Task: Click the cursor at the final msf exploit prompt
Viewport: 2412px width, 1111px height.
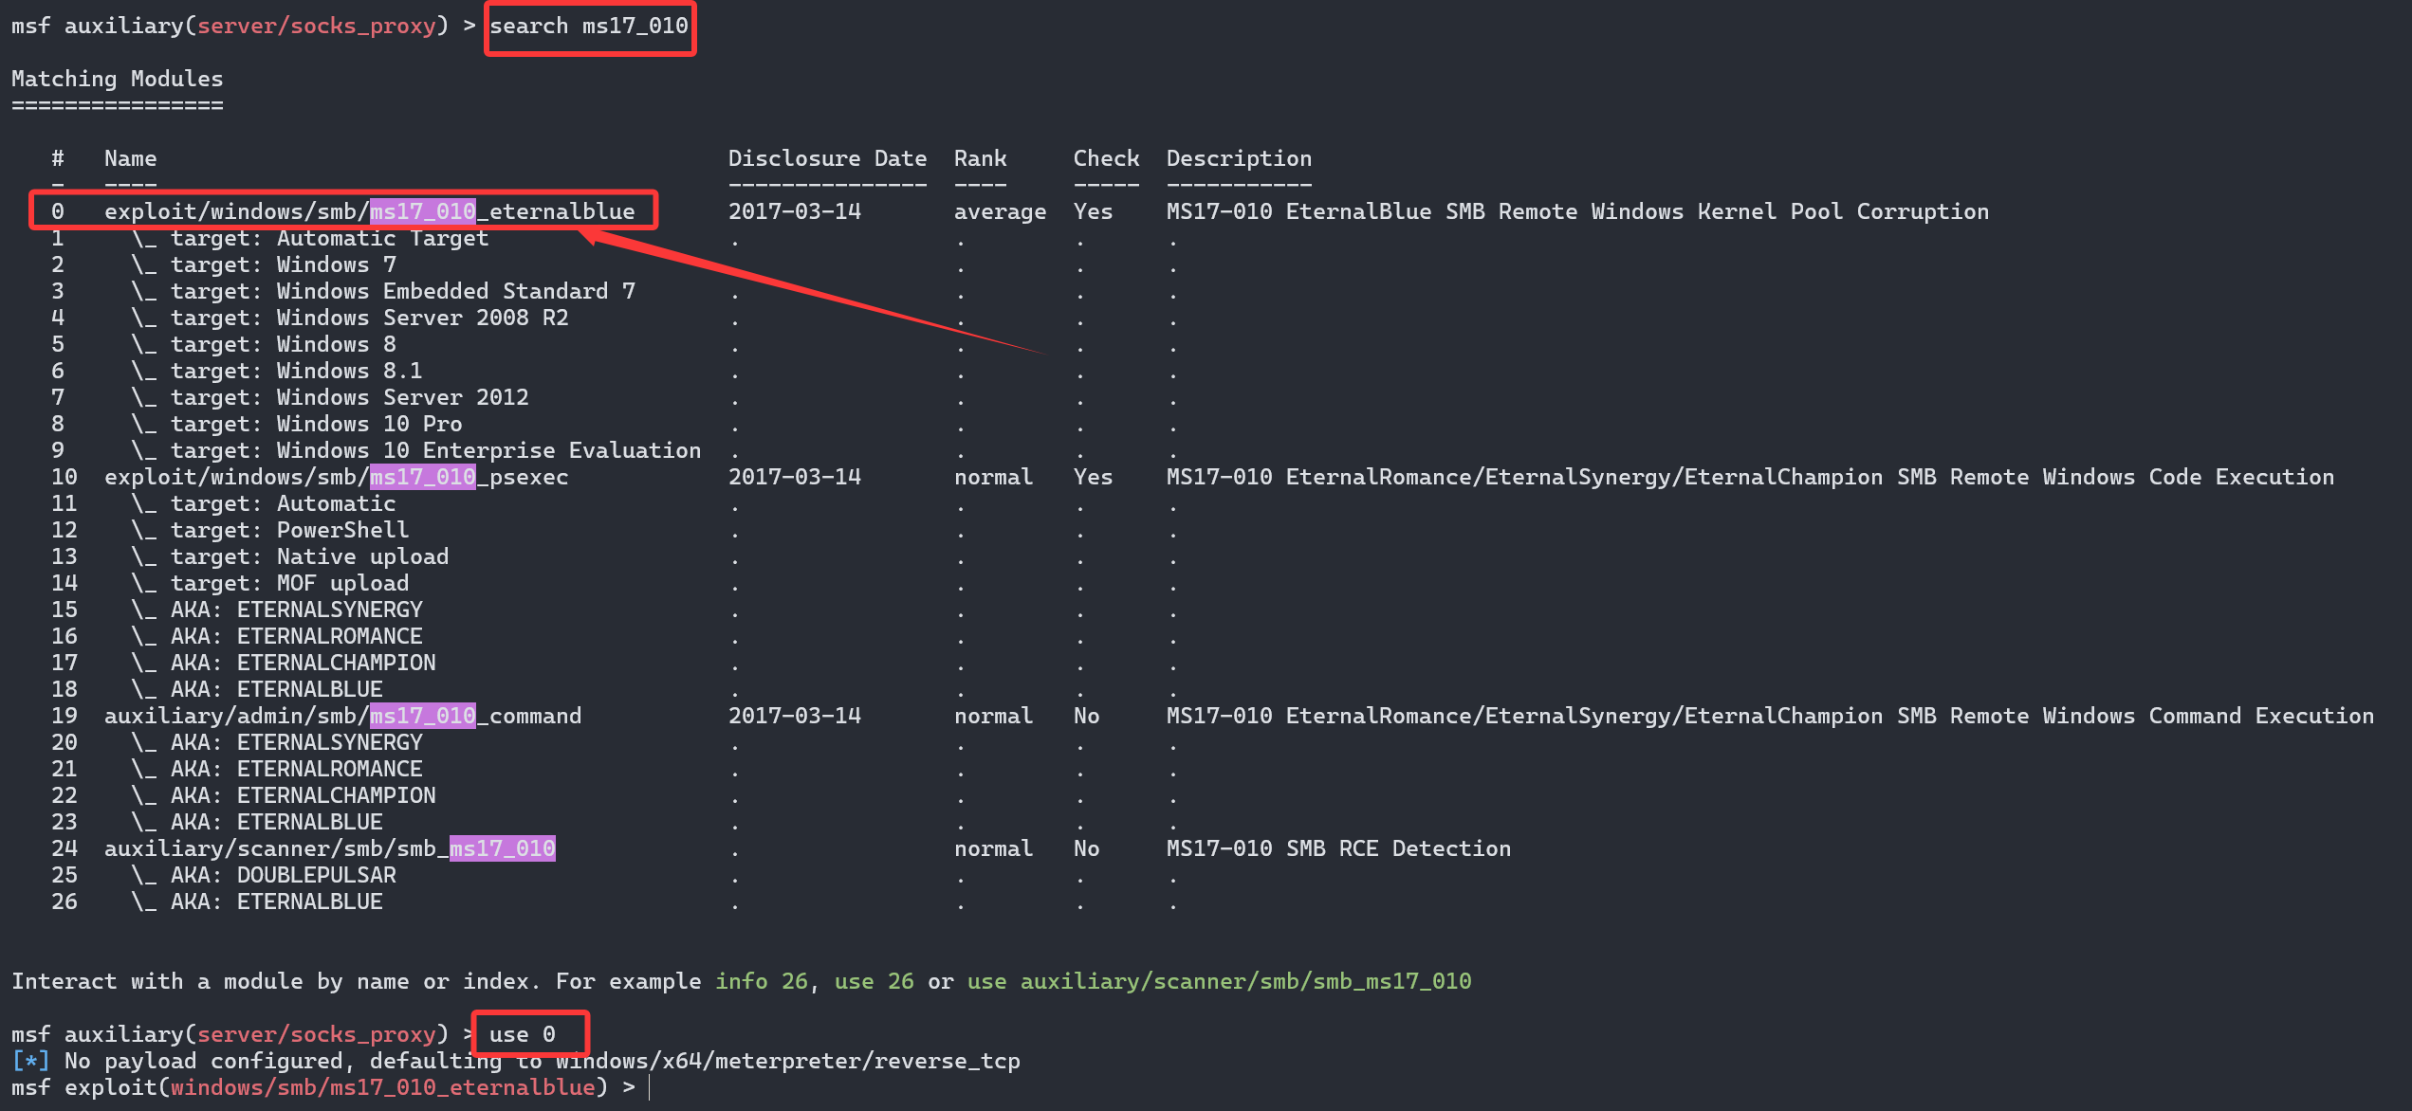Action: (x=650, y=1087)
